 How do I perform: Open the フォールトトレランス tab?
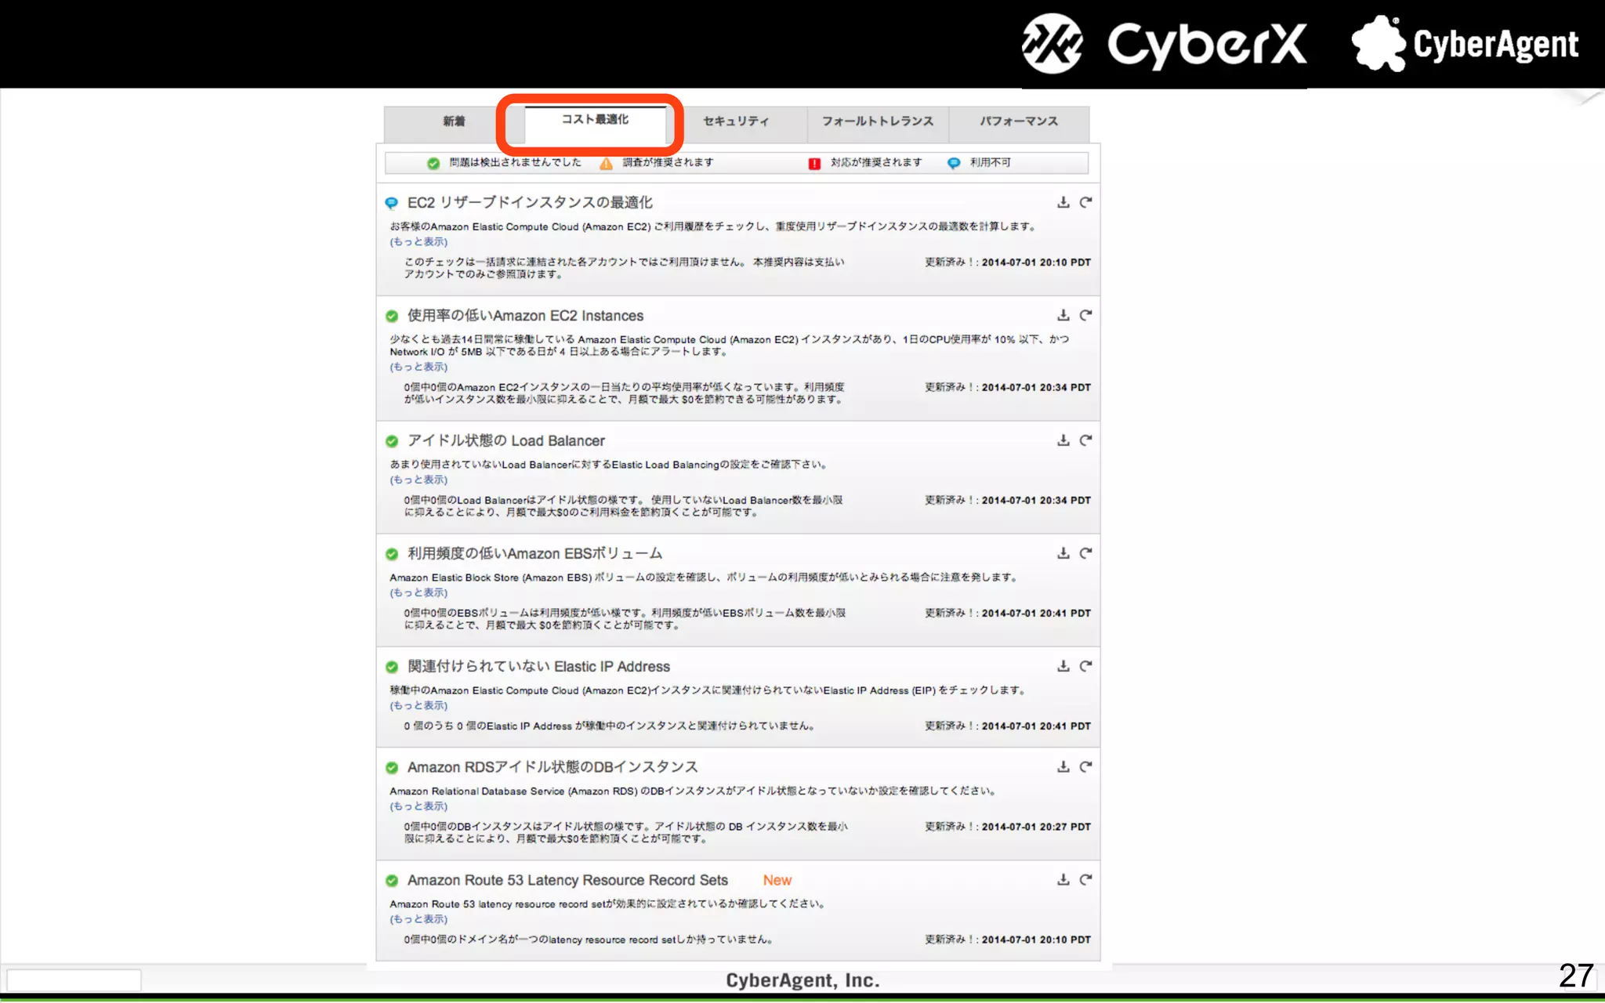tap(877, 121)
